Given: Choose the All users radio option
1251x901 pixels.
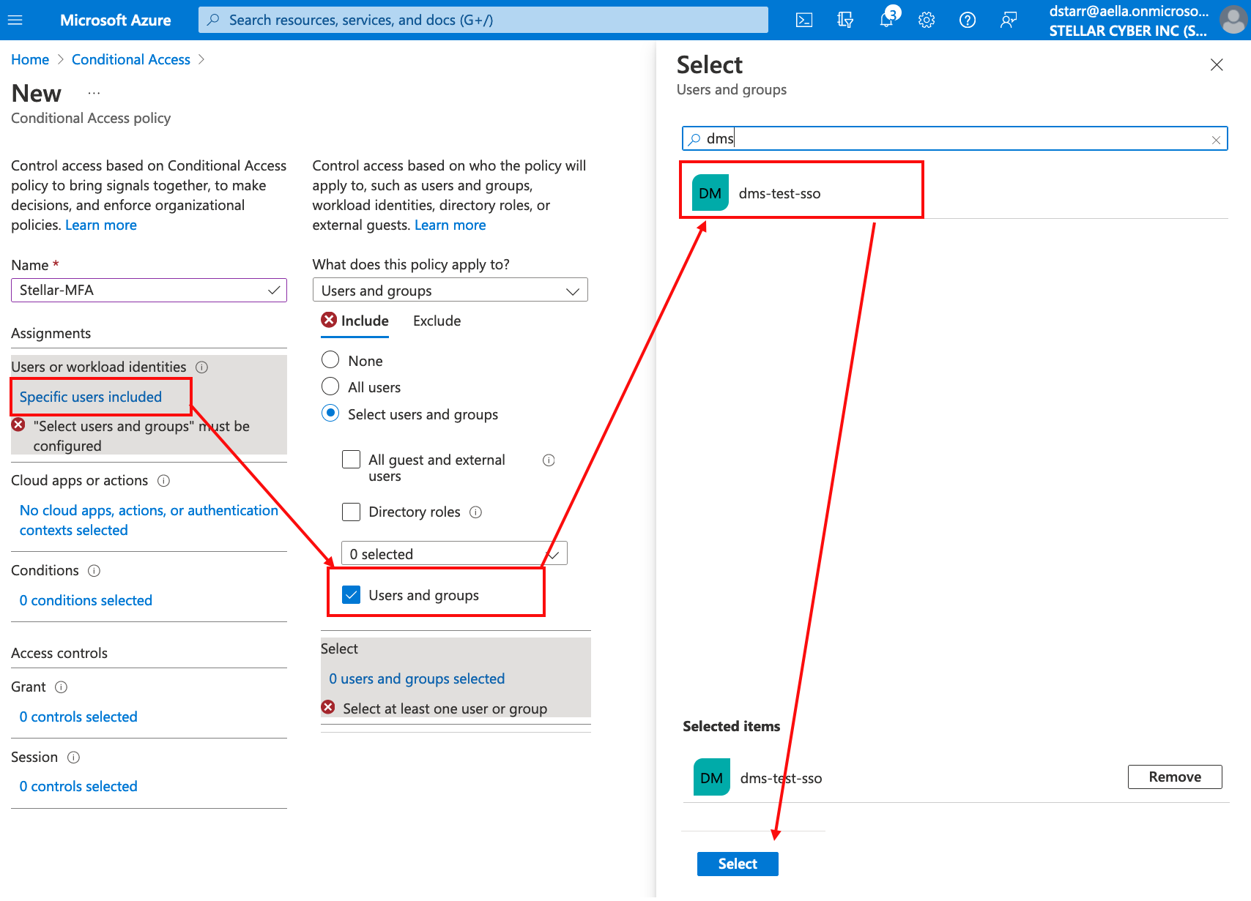Looking at the screenshot, I should tap(330, 386).
